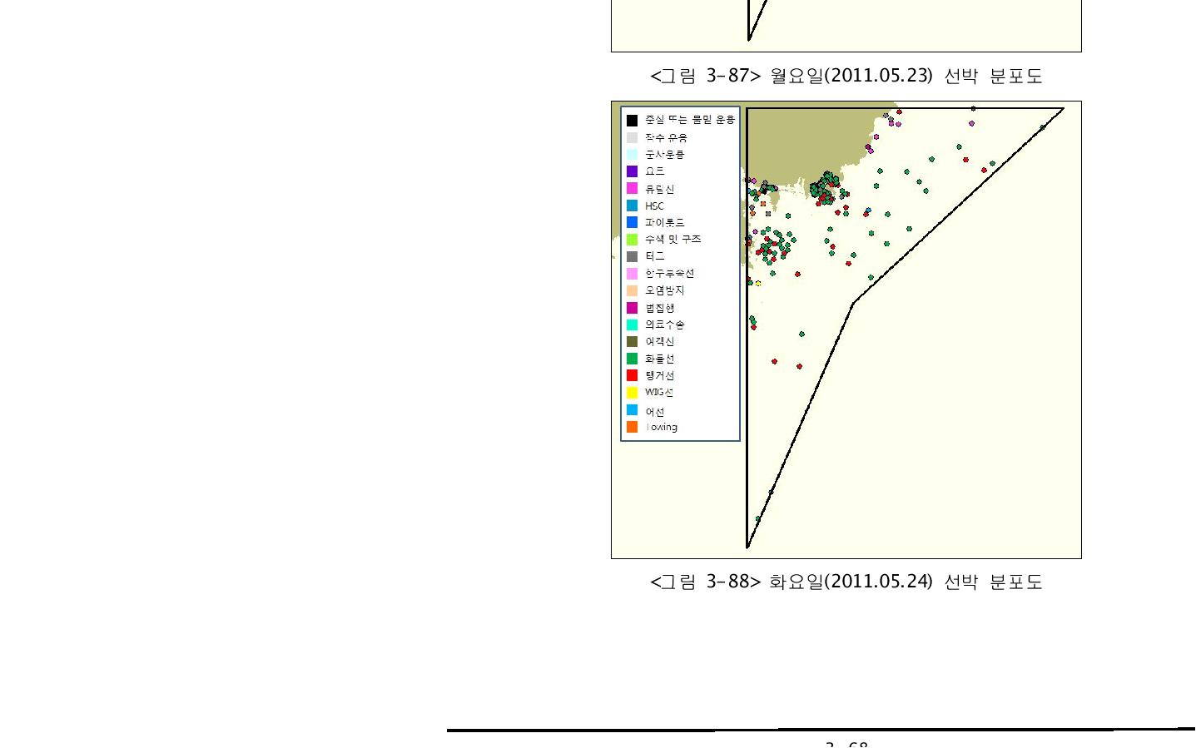Click the gray 터그 legend swatch
This screenshot has height=748, width=1196.
coord(633,256)
